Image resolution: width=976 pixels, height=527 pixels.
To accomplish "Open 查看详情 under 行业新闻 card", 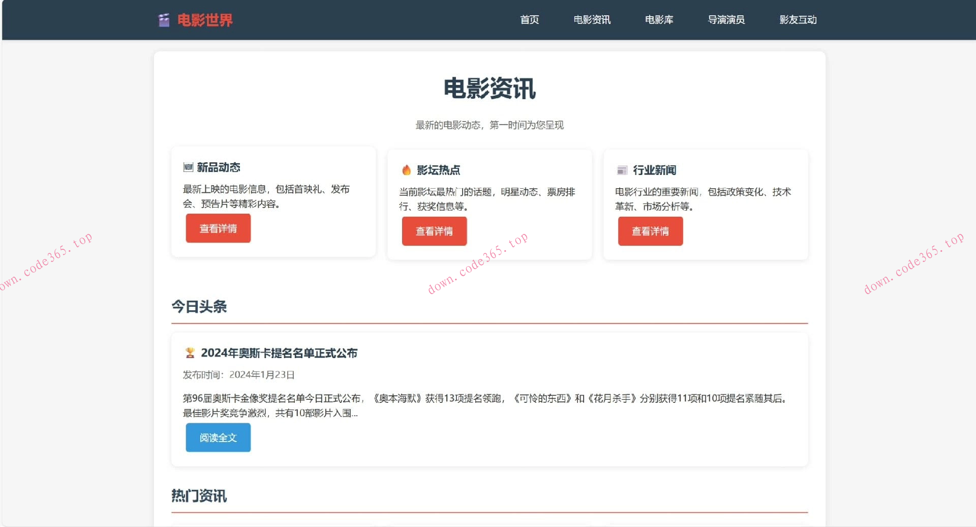I will pos(650,231).
